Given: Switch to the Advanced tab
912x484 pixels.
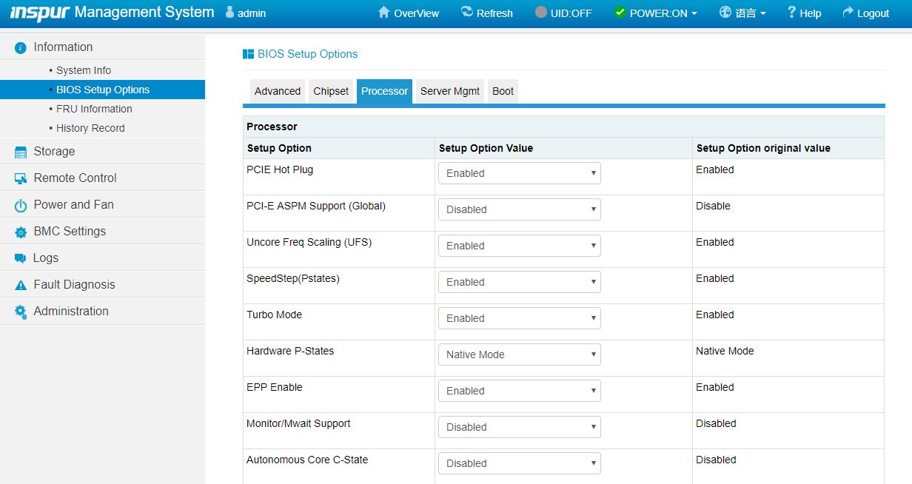Looking at the screenshot, I should click(x=278, y=91).
